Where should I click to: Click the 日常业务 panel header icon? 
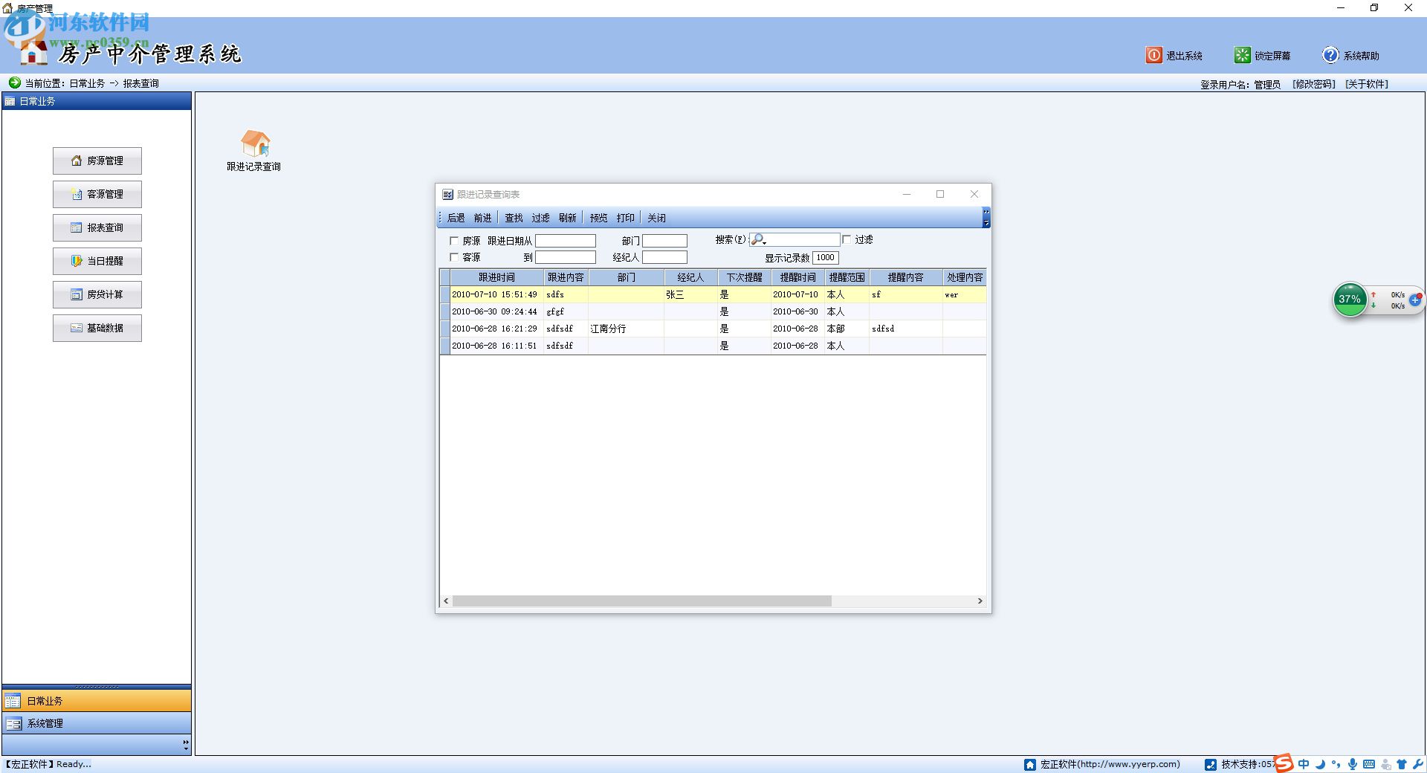point(10,101)
